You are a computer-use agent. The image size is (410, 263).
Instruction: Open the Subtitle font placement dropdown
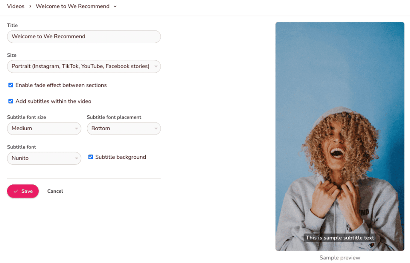124,129
